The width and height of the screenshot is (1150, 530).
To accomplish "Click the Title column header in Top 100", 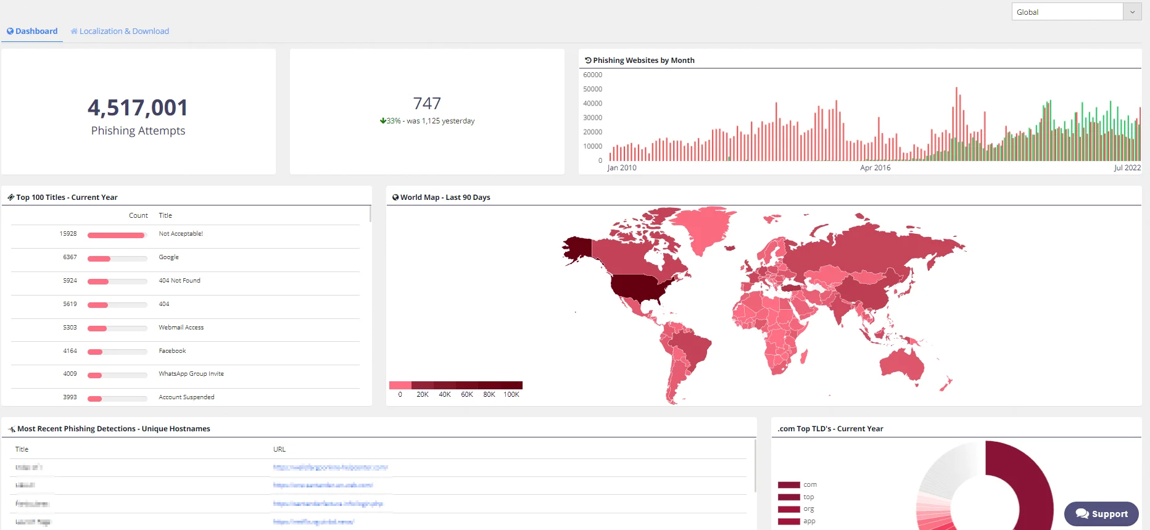I will coord(165,215).
